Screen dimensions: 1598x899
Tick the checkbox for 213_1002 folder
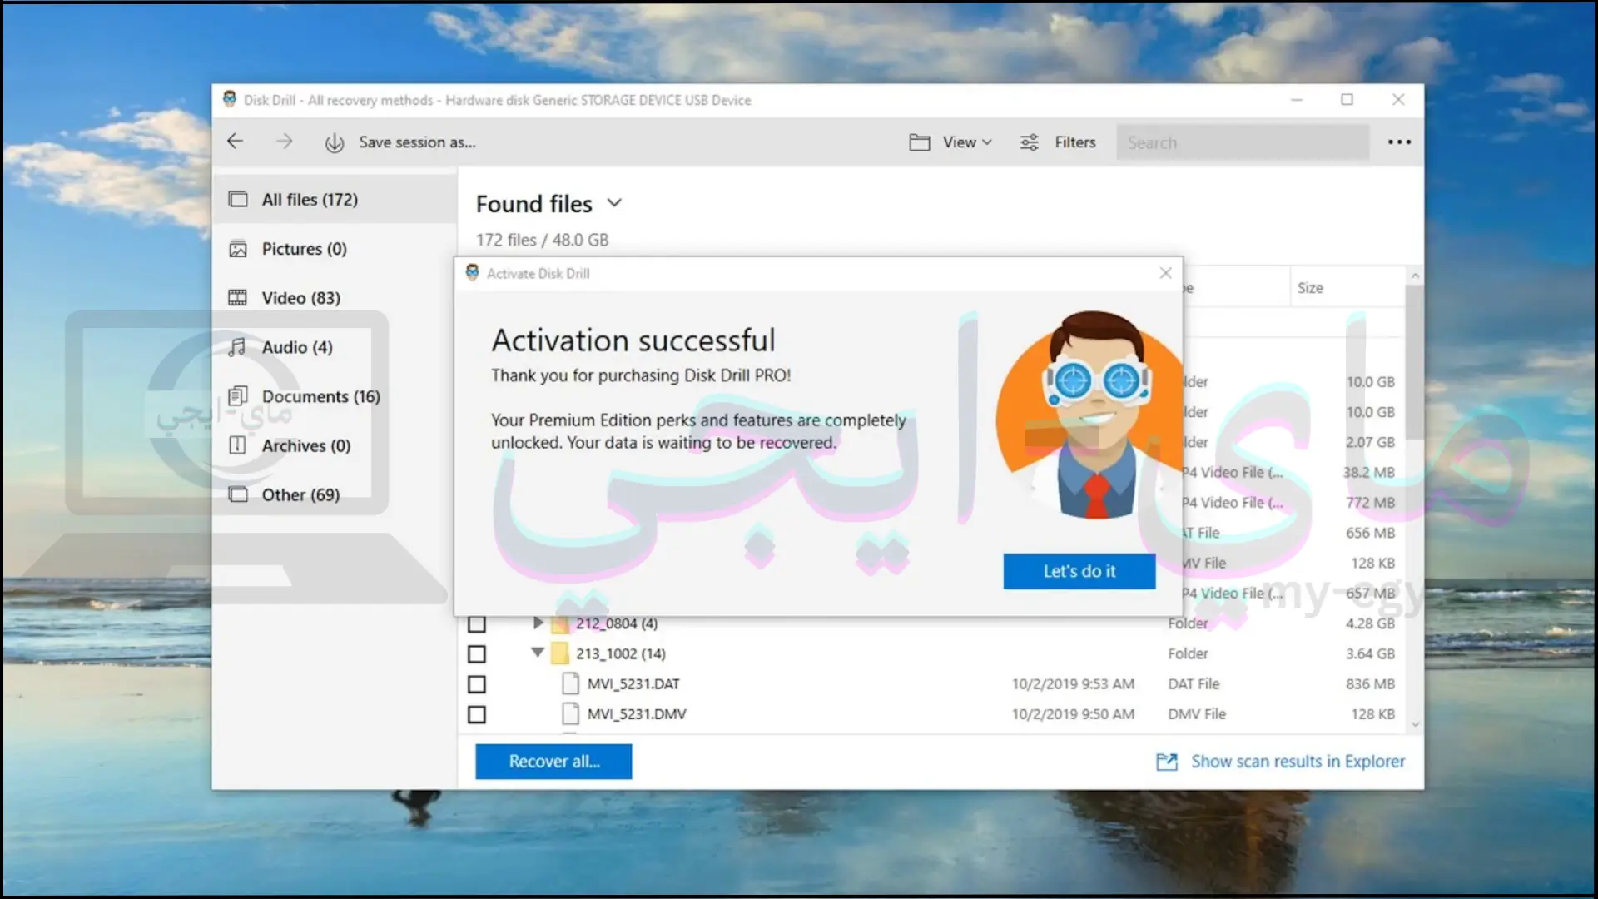pyautogui.click(x=477, y=654)
